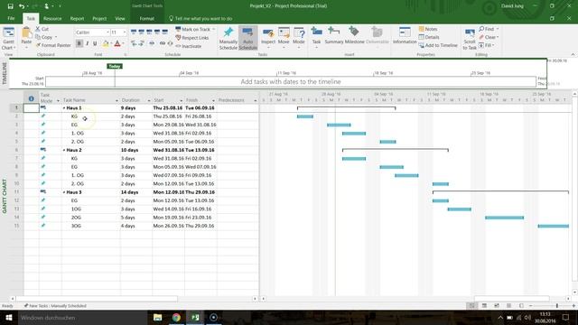The width and height of the screenshot is (578, 325).
Task: Switch to the Report tab
Action: pyautogui.click(x=77, y=18)
